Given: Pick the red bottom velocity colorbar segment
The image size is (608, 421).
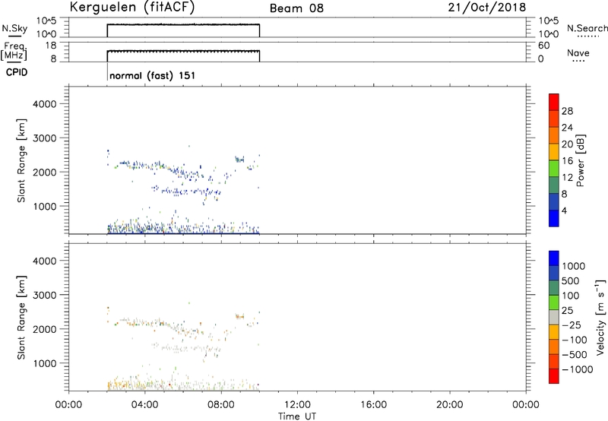Looking at the screenshot, I should point(554,376).
